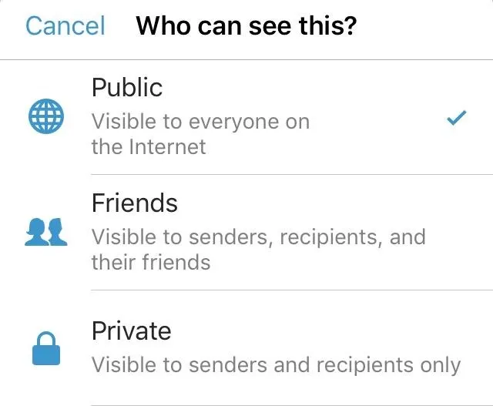Click the globe icon for Public
This screenshot has height=406, width=493.
pos(46,116)
